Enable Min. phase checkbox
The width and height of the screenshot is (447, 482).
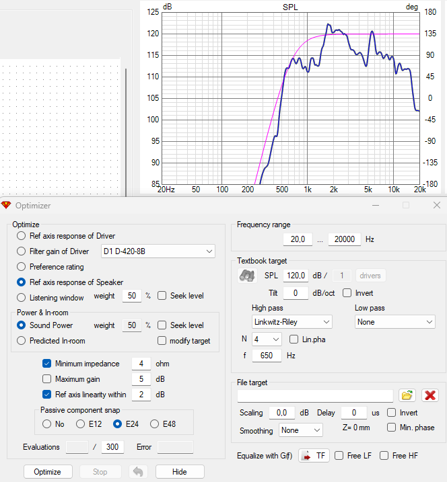coord(391,427)
